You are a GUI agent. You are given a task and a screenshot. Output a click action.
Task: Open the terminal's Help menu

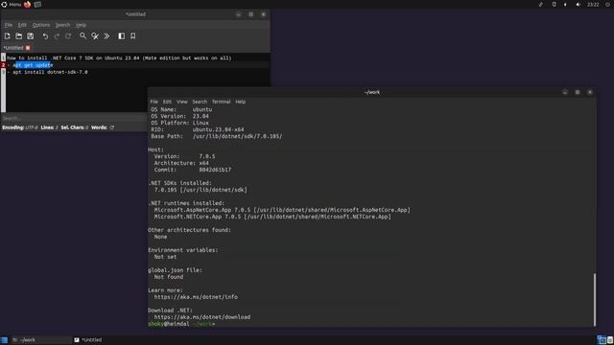(241, 102)
